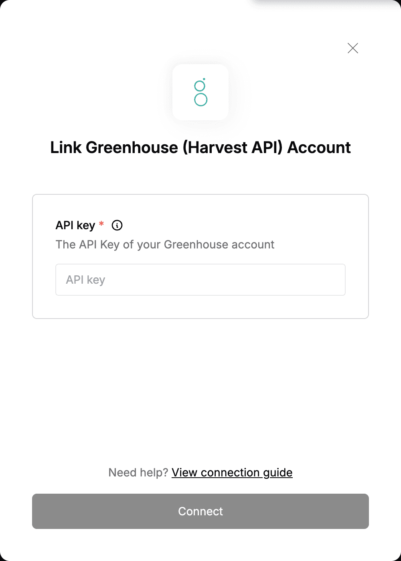Focus the API key input field

[200, 280]
